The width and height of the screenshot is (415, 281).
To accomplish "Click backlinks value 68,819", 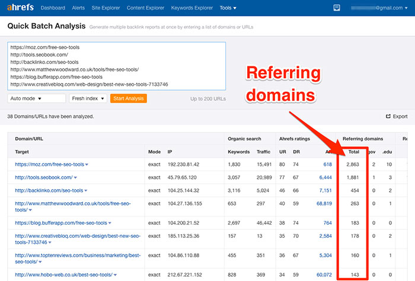I will coord(324,203).
